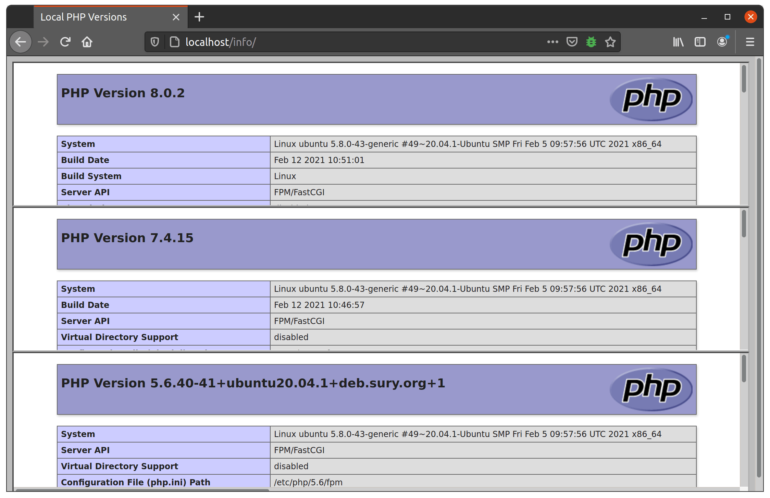Image resolution: width=770 pixels, height=498 pixels.
Task: Minimize the Firefox window
Action: pos(704,17)
